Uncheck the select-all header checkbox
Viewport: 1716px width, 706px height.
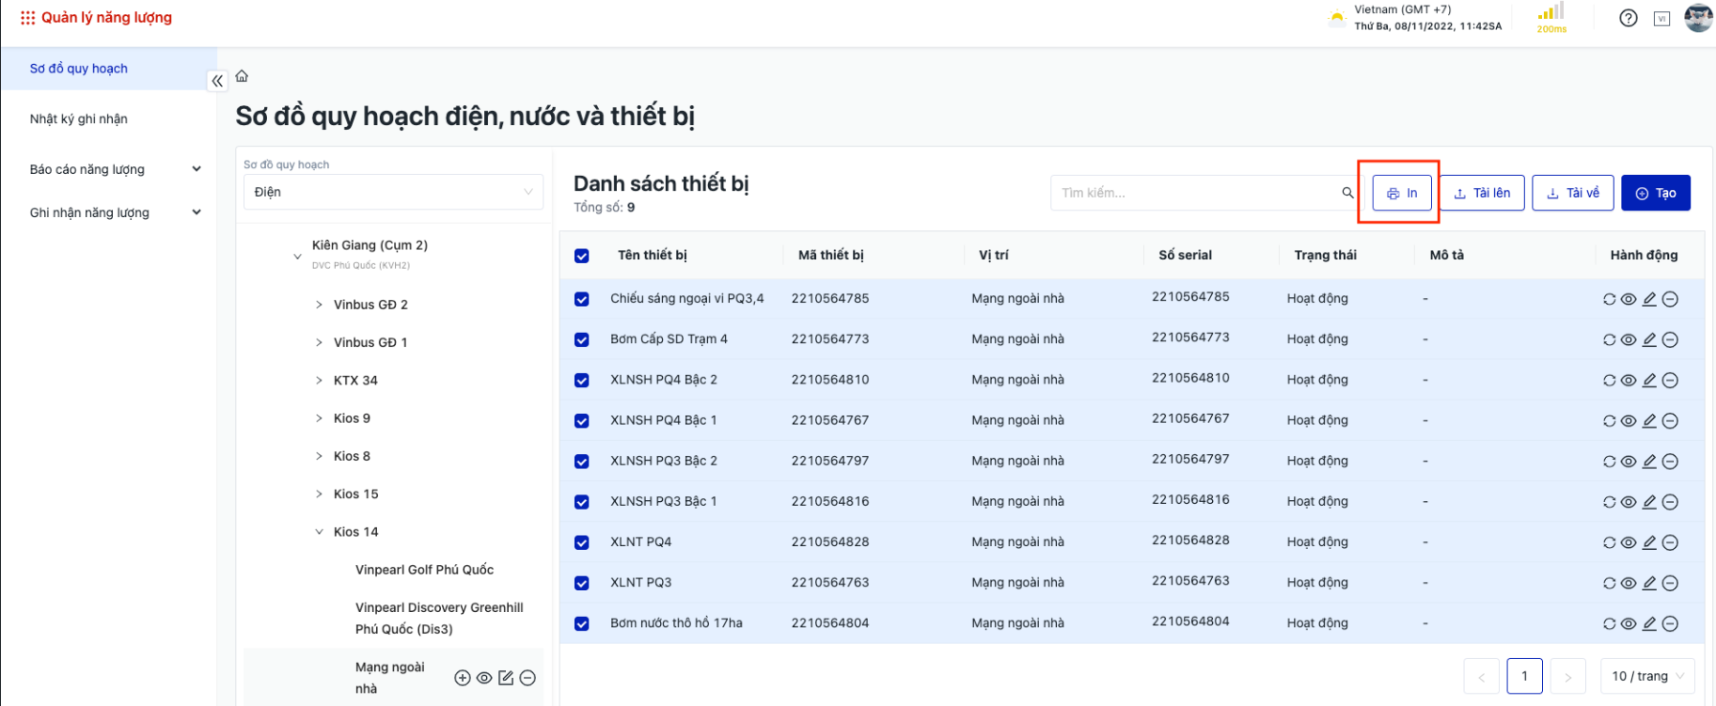tap(582, 256)
